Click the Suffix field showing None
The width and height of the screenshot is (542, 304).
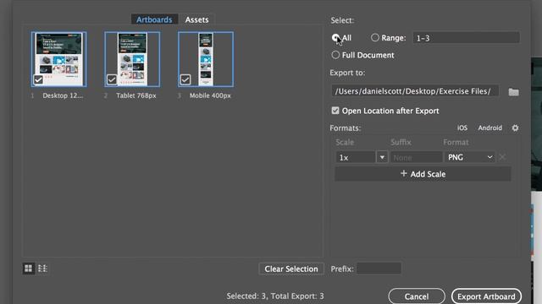[x=416, y=158]
